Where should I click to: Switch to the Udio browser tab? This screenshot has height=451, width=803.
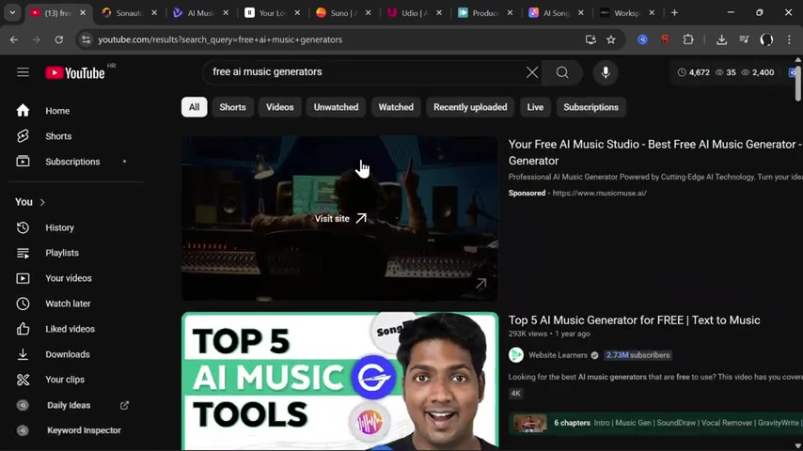406,13
